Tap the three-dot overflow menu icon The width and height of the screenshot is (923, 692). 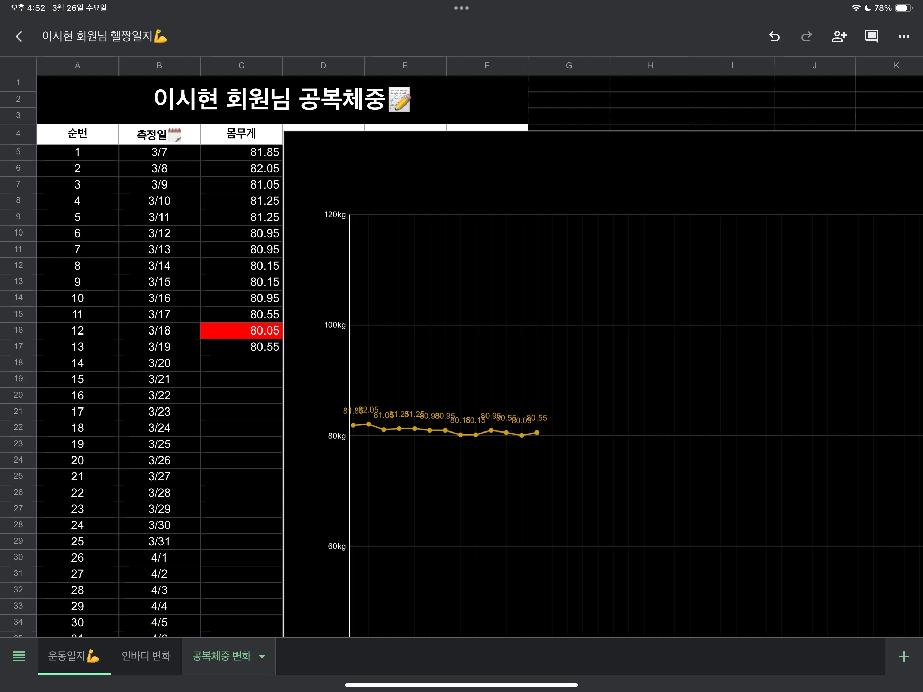(x=904, y=36)
